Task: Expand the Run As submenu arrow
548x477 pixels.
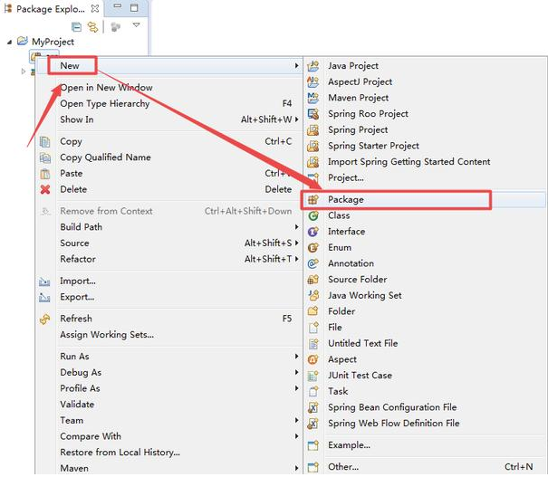Action: point(296,357)
